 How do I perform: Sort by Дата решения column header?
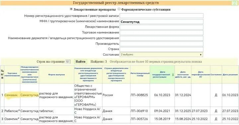click(230, 75)
